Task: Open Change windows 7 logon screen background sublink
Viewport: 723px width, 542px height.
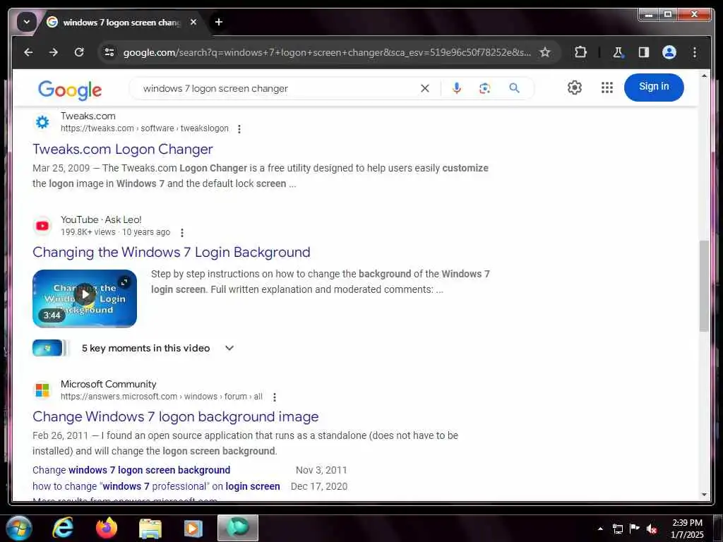Action: pyautogui.click(x=131, y=470)
